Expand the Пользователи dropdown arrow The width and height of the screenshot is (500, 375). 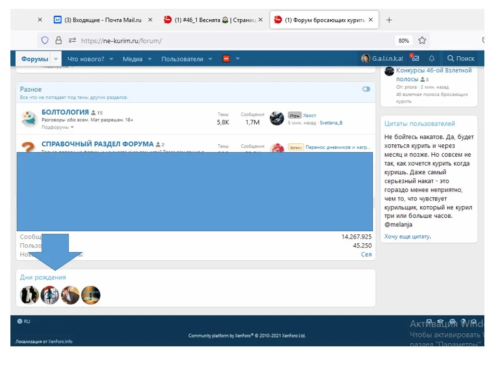pyautogui.click(x=210, y=59)
